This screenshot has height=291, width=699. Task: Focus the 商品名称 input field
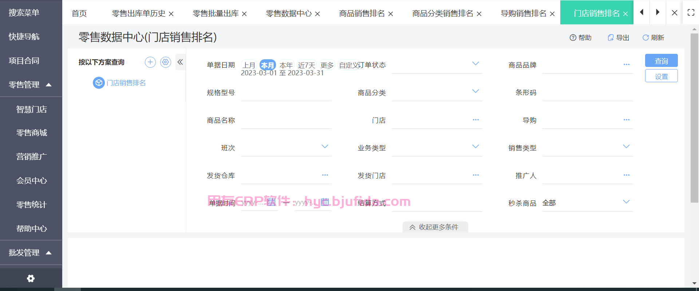tap(286, 121)
